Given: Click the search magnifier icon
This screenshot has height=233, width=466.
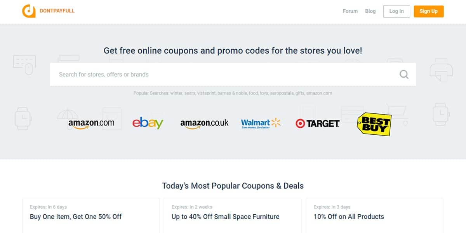Looking at the screenshot, I should point(404,74).
